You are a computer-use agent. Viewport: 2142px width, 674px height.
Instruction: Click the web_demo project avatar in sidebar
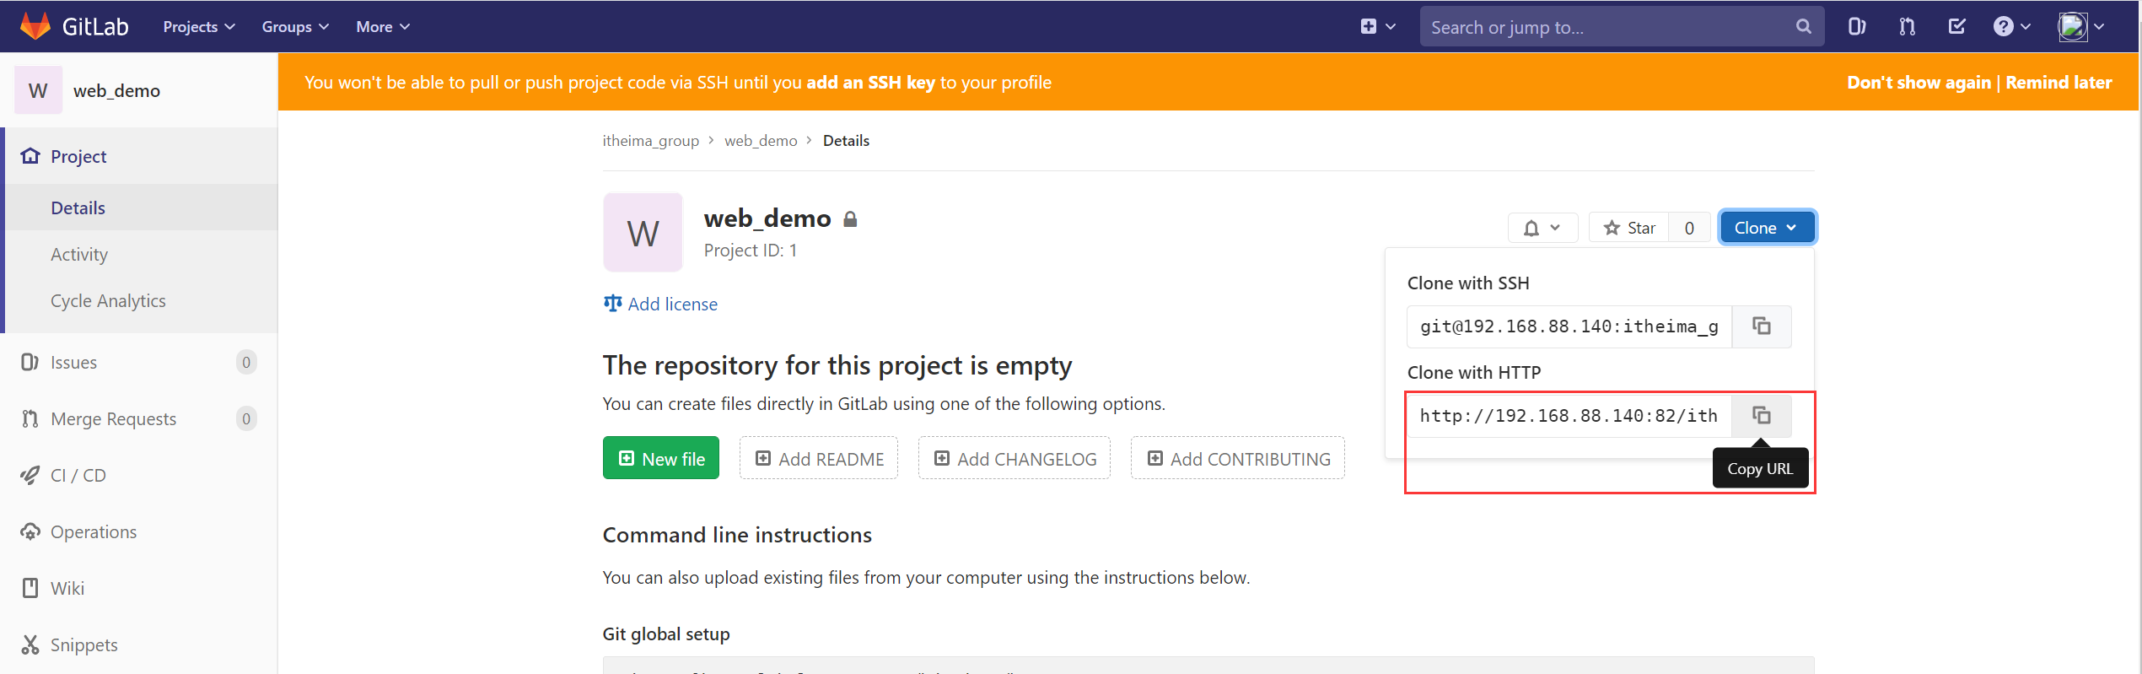39,90
